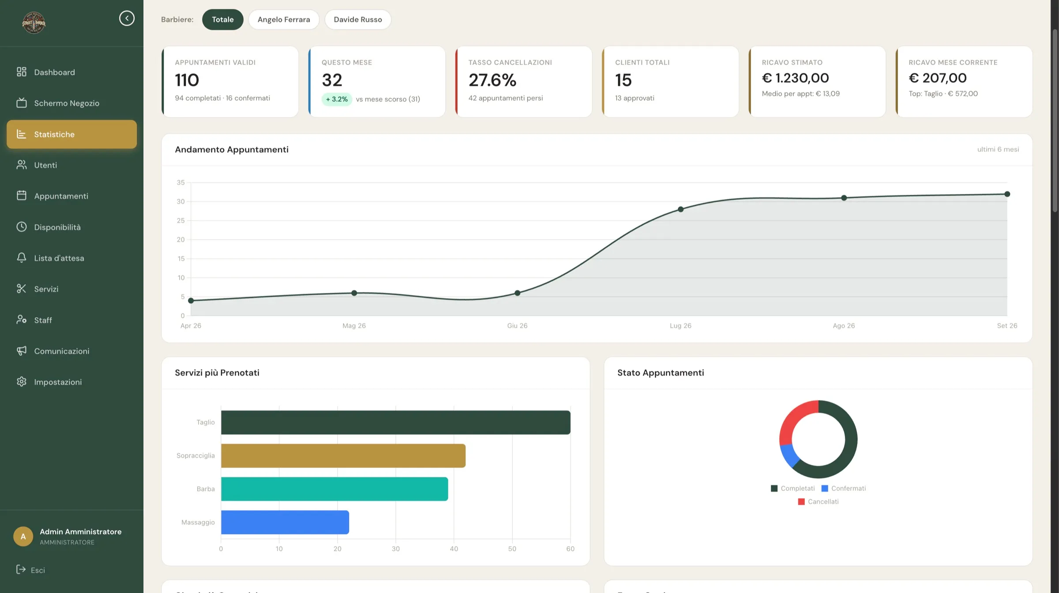Click the Set 26 data point

click(1007, 194)
